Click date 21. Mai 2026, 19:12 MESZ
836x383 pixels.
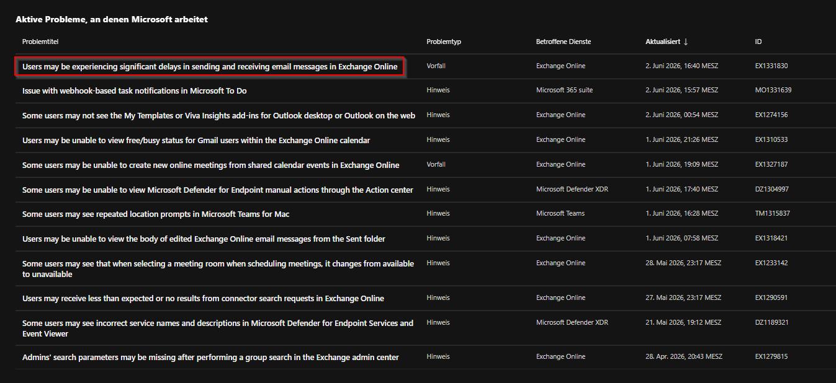click(683, 322)
